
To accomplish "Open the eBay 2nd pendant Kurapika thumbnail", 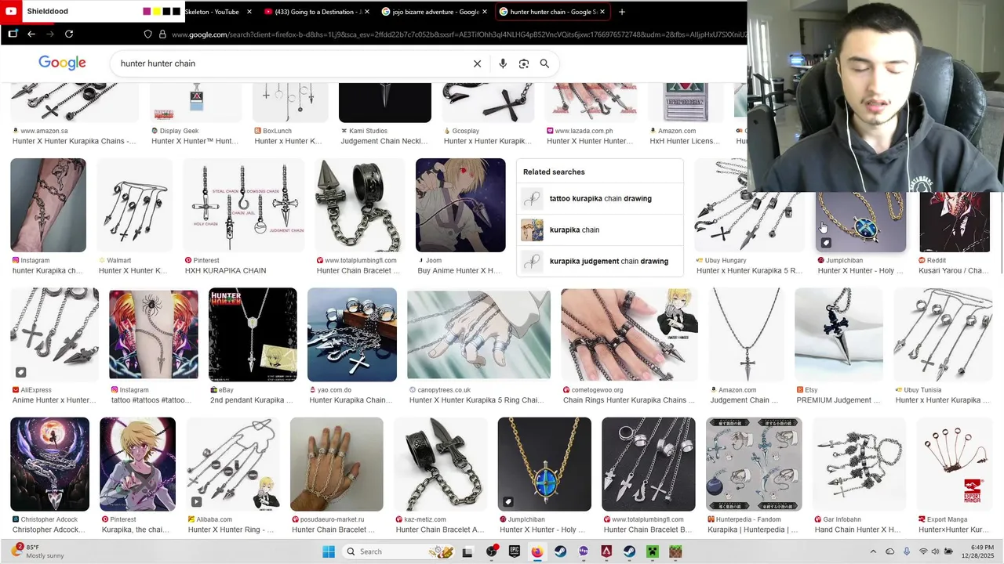I will [x=253, y=335].
